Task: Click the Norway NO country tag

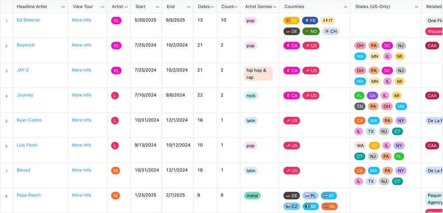Action: 311,31
